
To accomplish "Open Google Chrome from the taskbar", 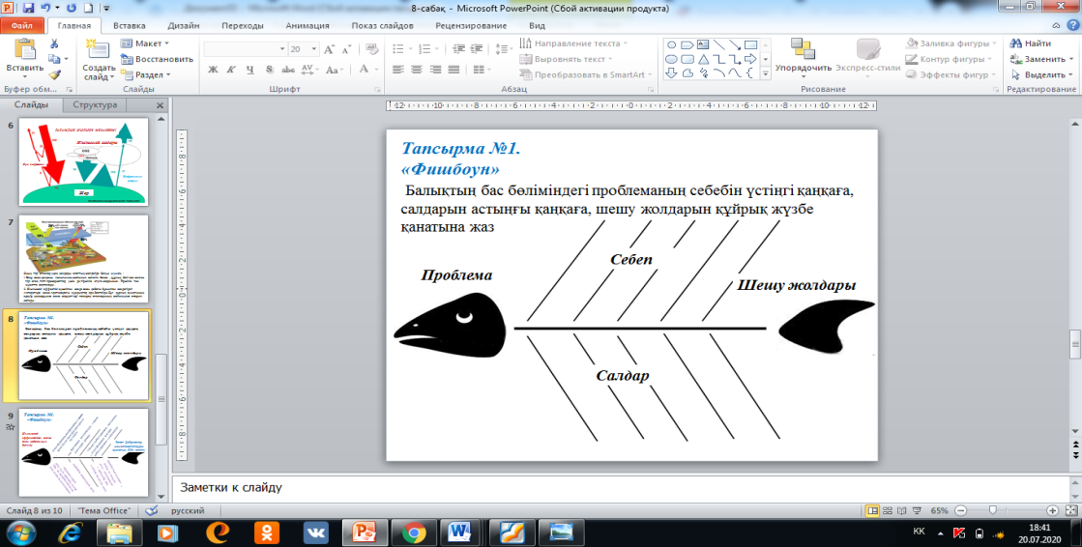I will tap(413, 532).
